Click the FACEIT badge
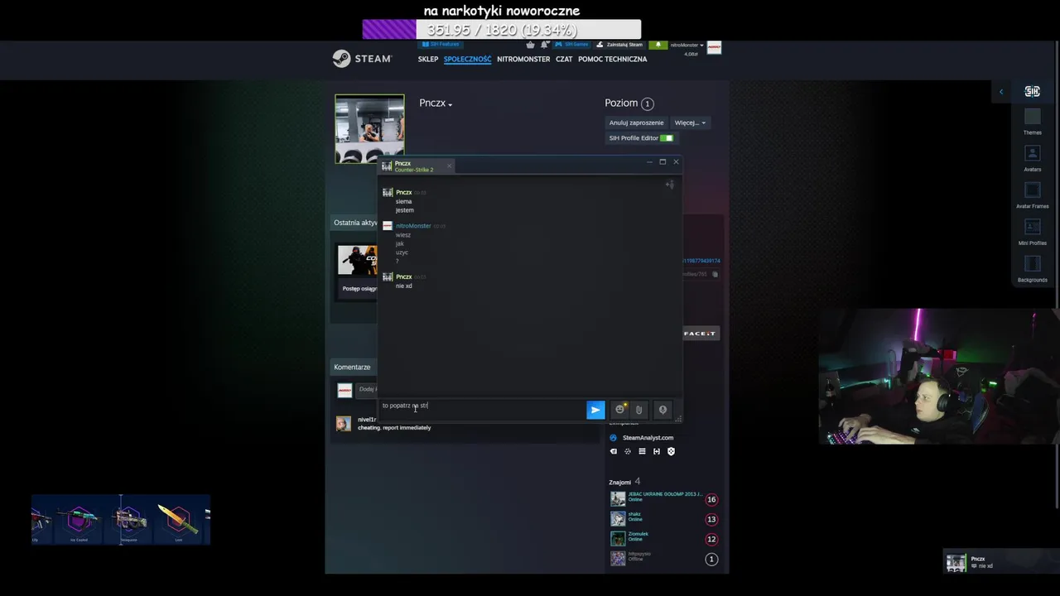The image size is (1060, 596). tap(700, 334)
